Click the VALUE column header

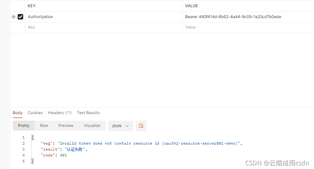click(x=191, y=6)
